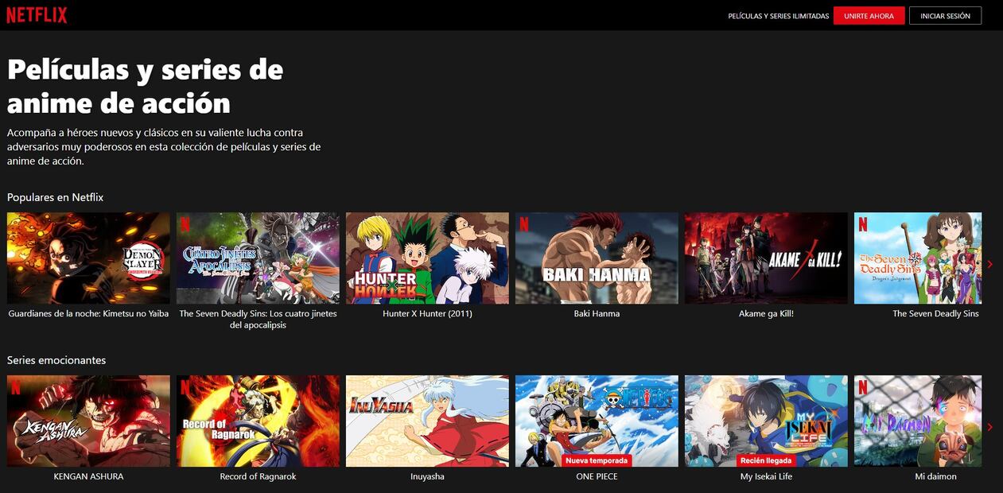Open the Baki Hanma poster image
This screenshot has height=493, width=1003.
(597, 258)
